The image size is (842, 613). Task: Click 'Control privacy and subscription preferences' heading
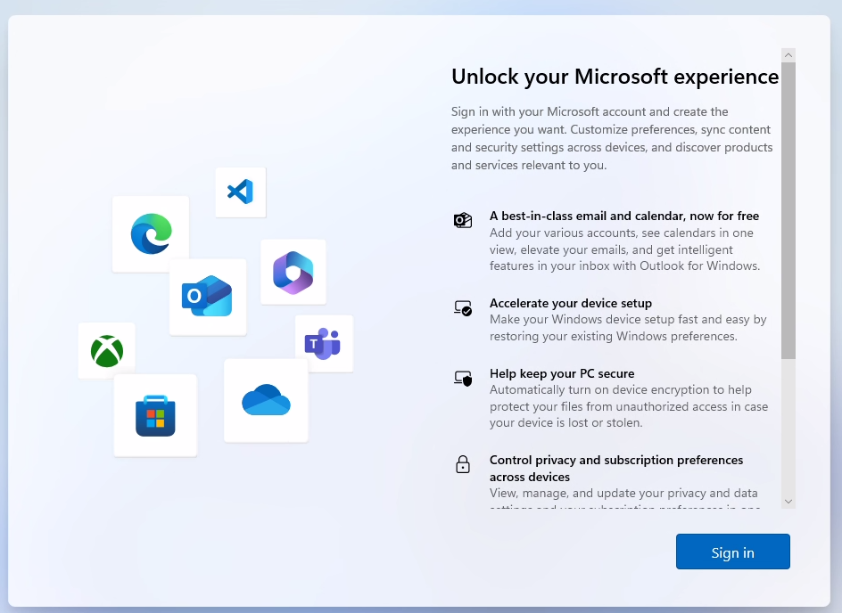coord(616,468)
